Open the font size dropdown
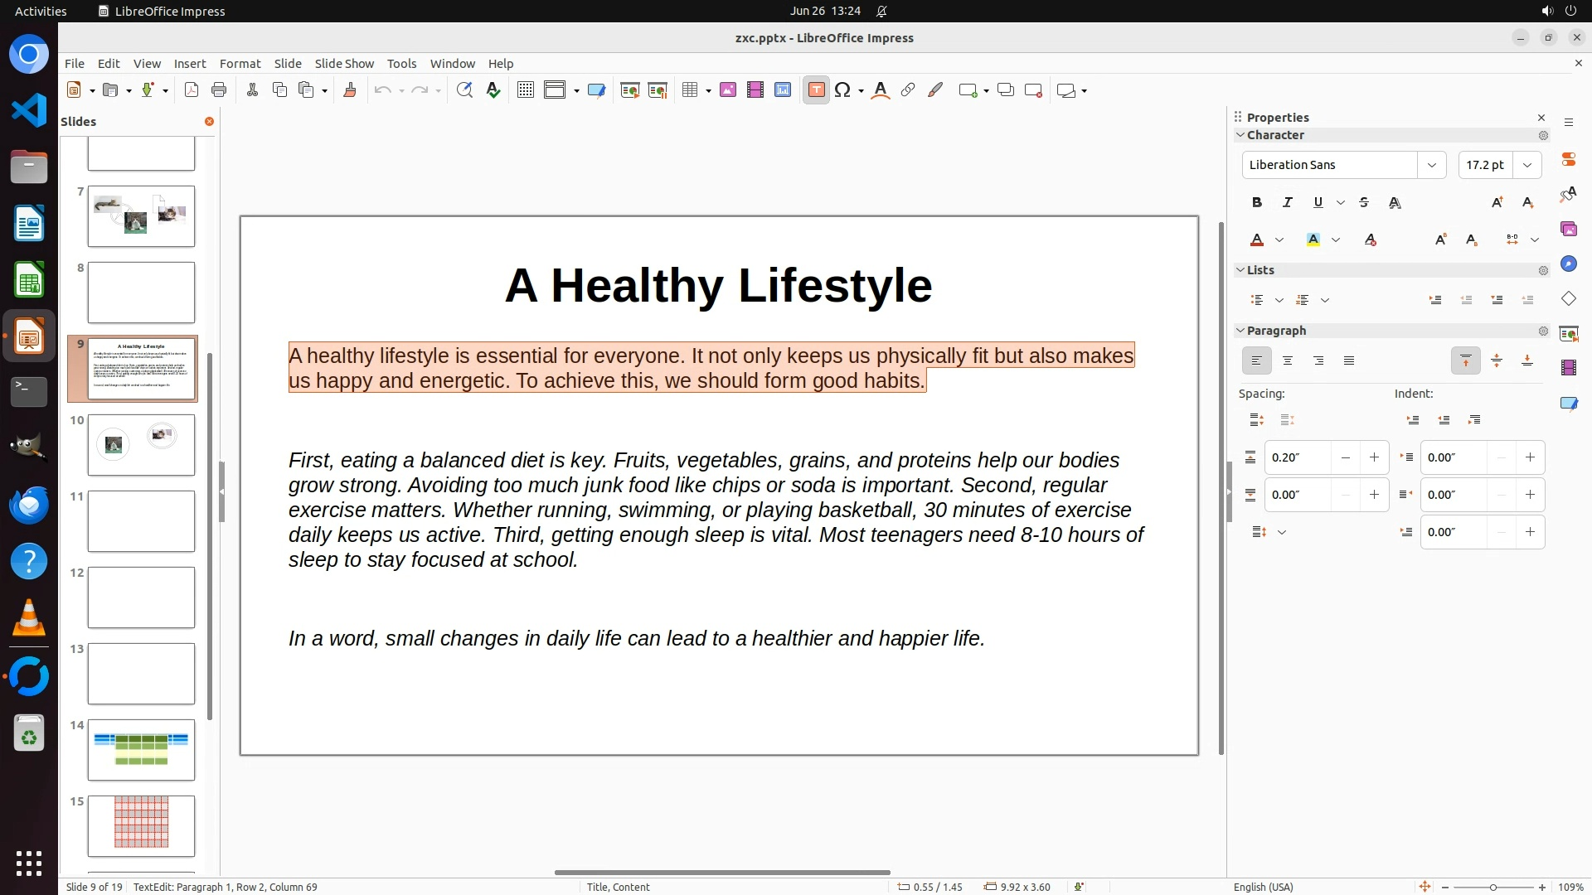Image resolution: width=1592 pixels, height=895 pixels. click(x=1526, y=165)
